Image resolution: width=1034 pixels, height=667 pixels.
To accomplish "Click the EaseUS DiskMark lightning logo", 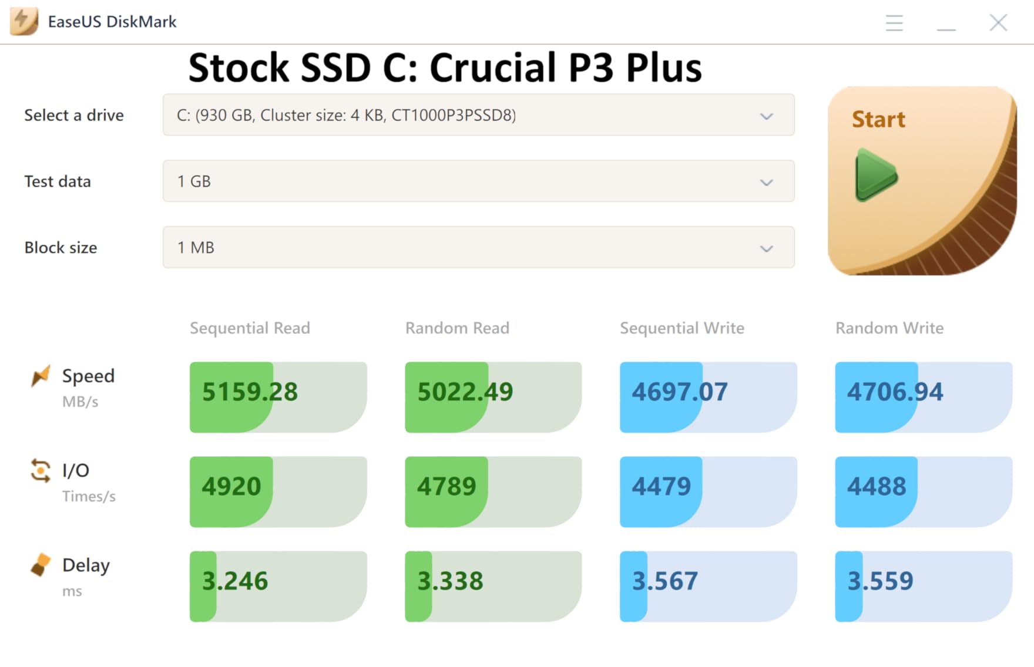I will pyautogui.click(x=22, y=21).
